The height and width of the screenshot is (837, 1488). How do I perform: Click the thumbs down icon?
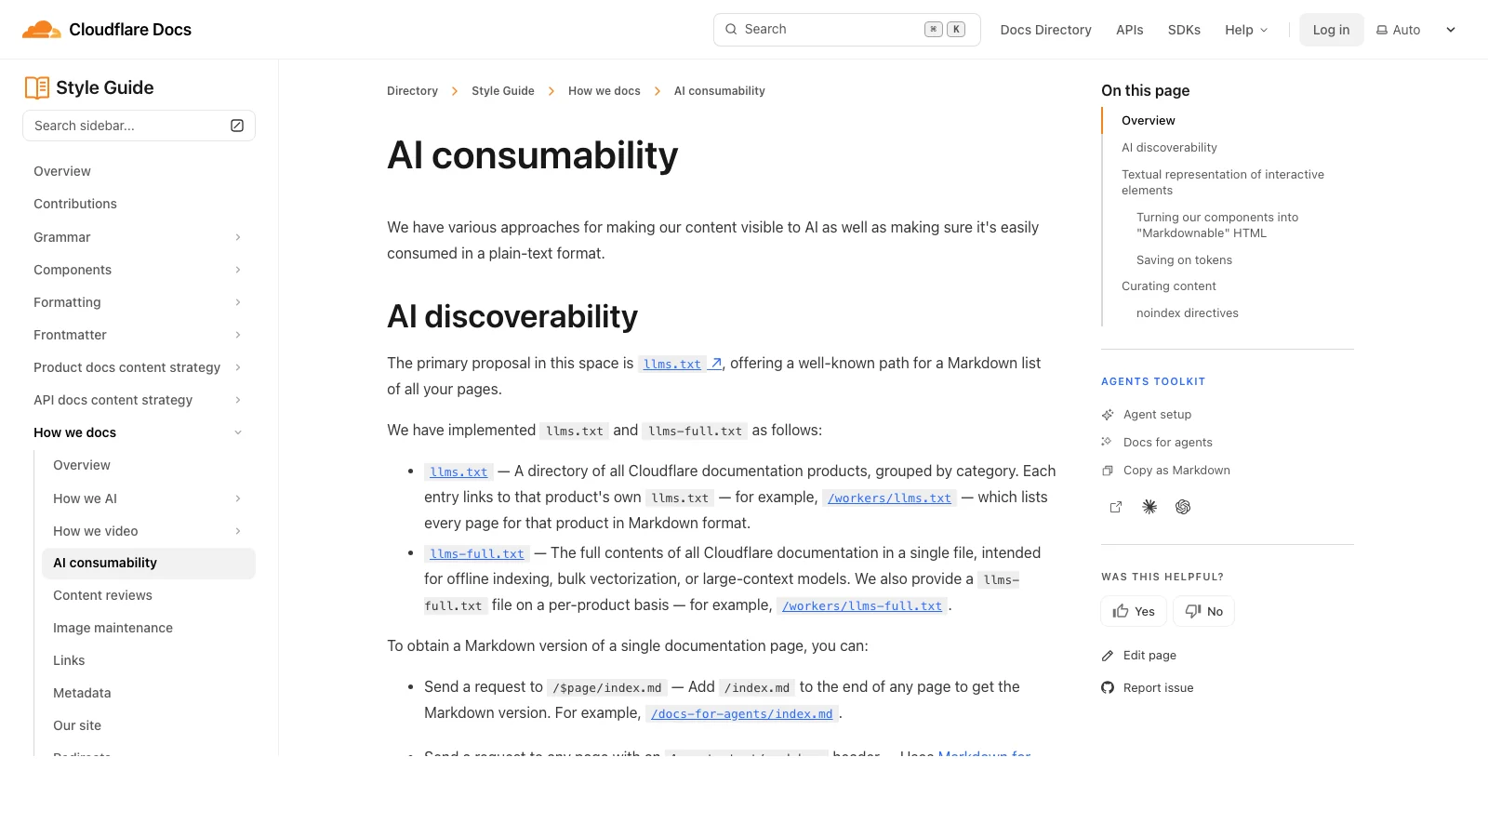(1193, 611)
